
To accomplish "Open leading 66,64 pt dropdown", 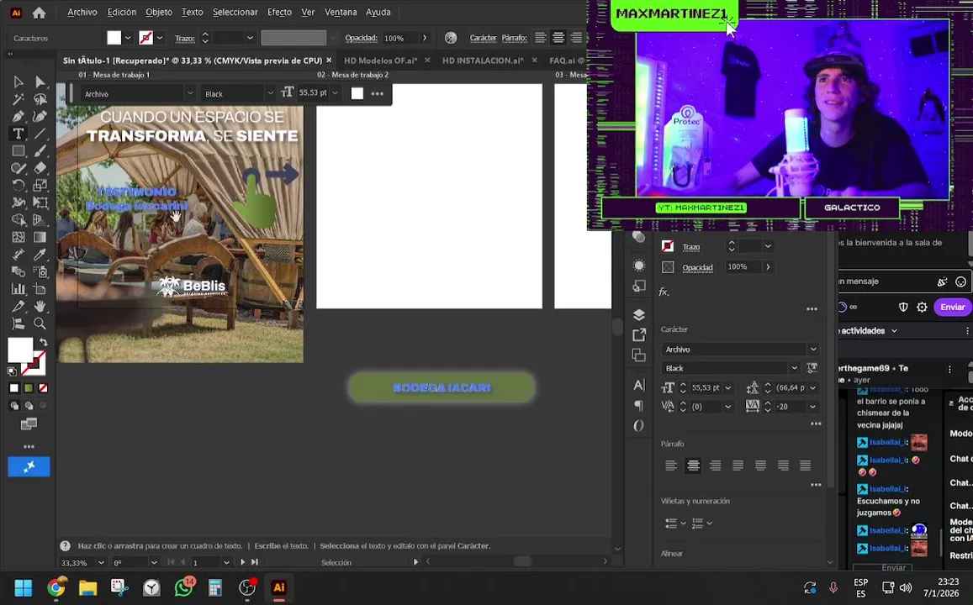I will pyautogui.click(x=813, y=388).
